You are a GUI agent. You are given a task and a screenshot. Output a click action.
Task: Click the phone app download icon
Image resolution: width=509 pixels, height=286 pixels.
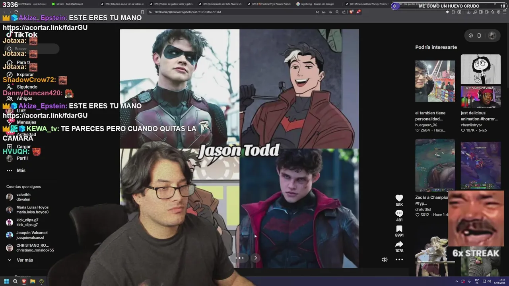pyautogui.click(x=479, y=35)
